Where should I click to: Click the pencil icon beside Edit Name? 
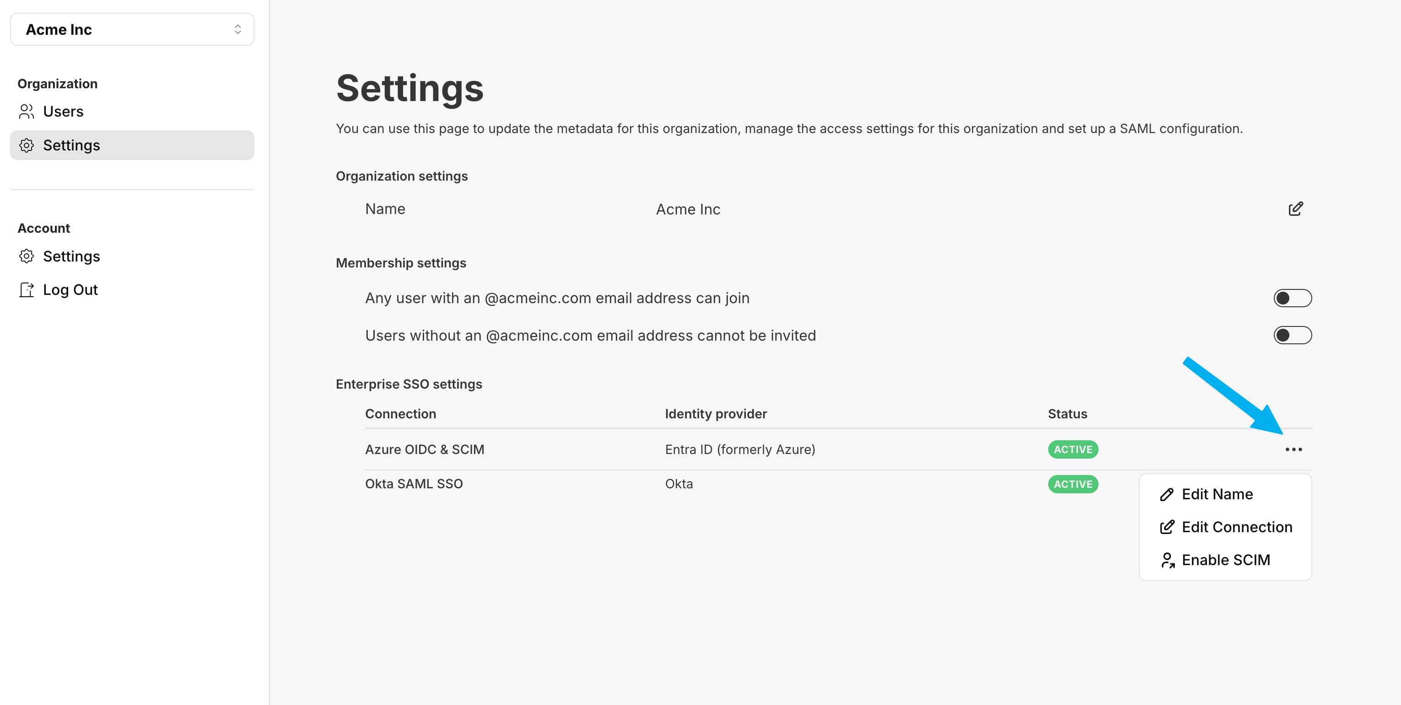(1166, 495)
